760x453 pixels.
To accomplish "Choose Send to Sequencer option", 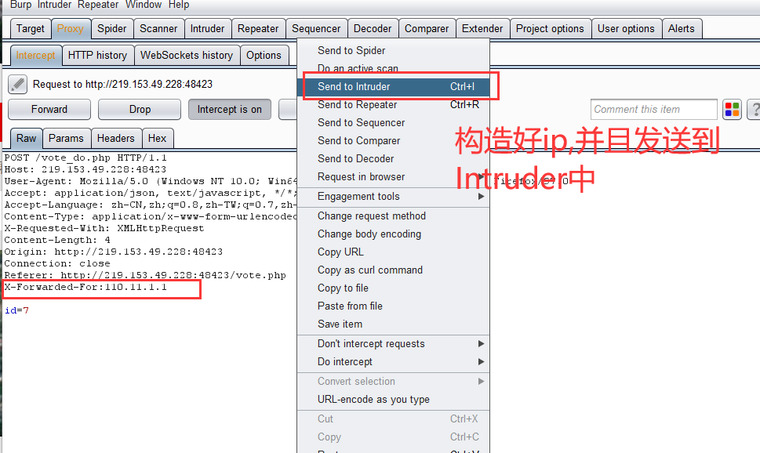I will [393, 122].
